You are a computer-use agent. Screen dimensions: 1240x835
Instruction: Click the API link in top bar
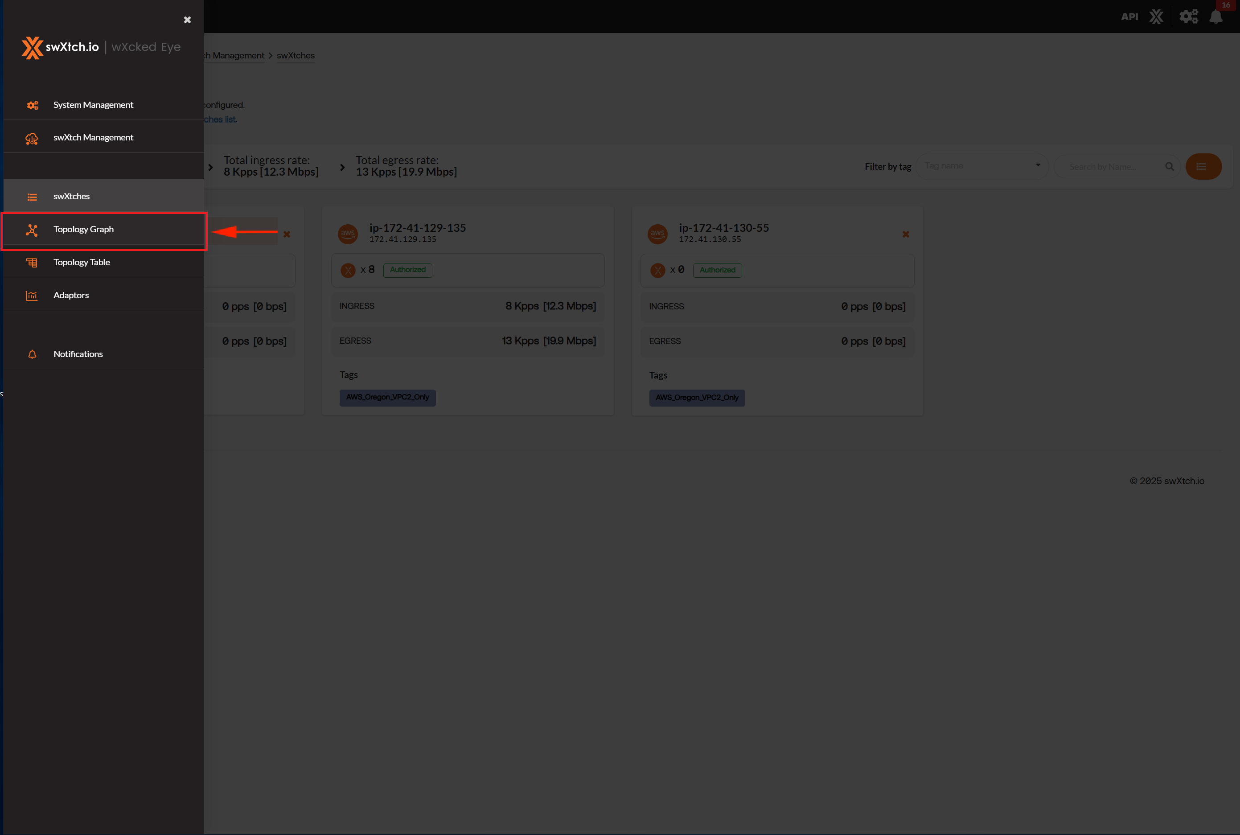click(x=1129, y=16)
